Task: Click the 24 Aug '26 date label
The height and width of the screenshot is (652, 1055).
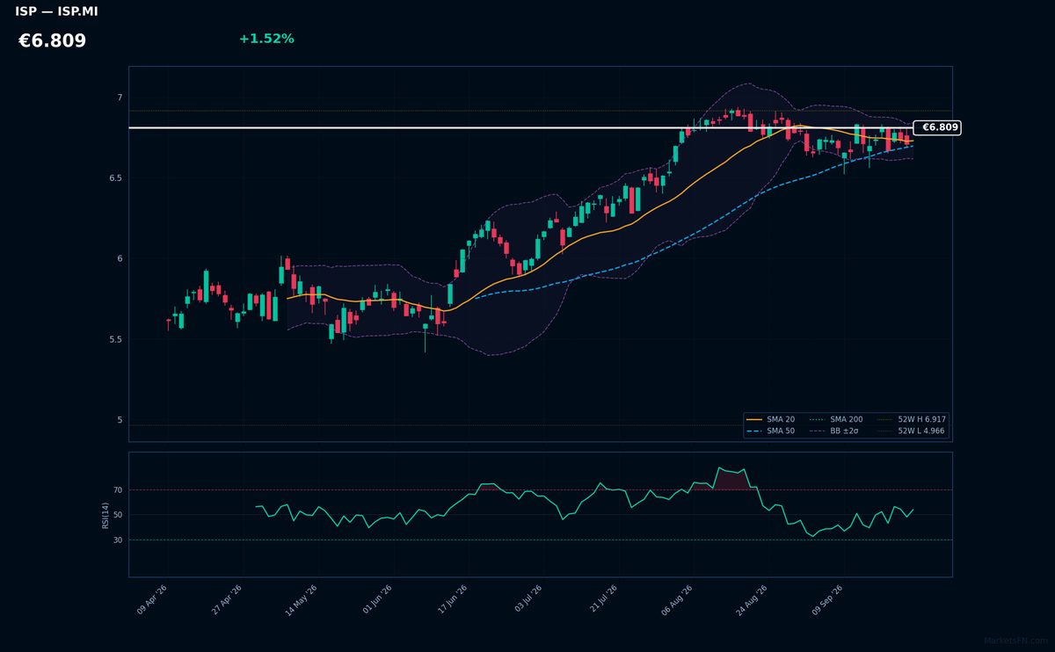Action: pyautogui.click(x=752, y=599)
